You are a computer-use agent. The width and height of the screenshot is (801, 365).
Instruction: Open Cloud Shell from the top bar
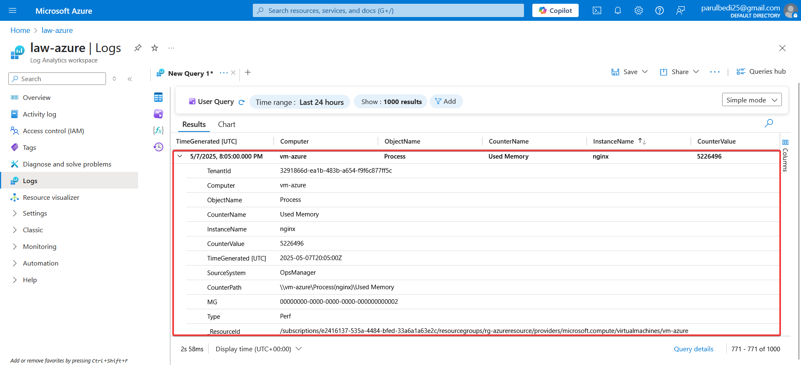pyautogui.click(x=597, y=10)
